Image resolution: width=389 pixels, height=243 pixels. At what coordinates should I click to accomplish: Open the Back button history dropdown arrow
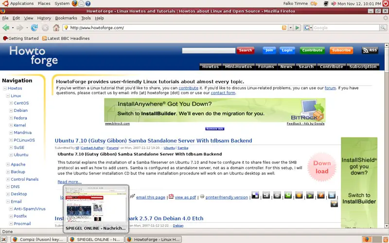pos(13,28)
